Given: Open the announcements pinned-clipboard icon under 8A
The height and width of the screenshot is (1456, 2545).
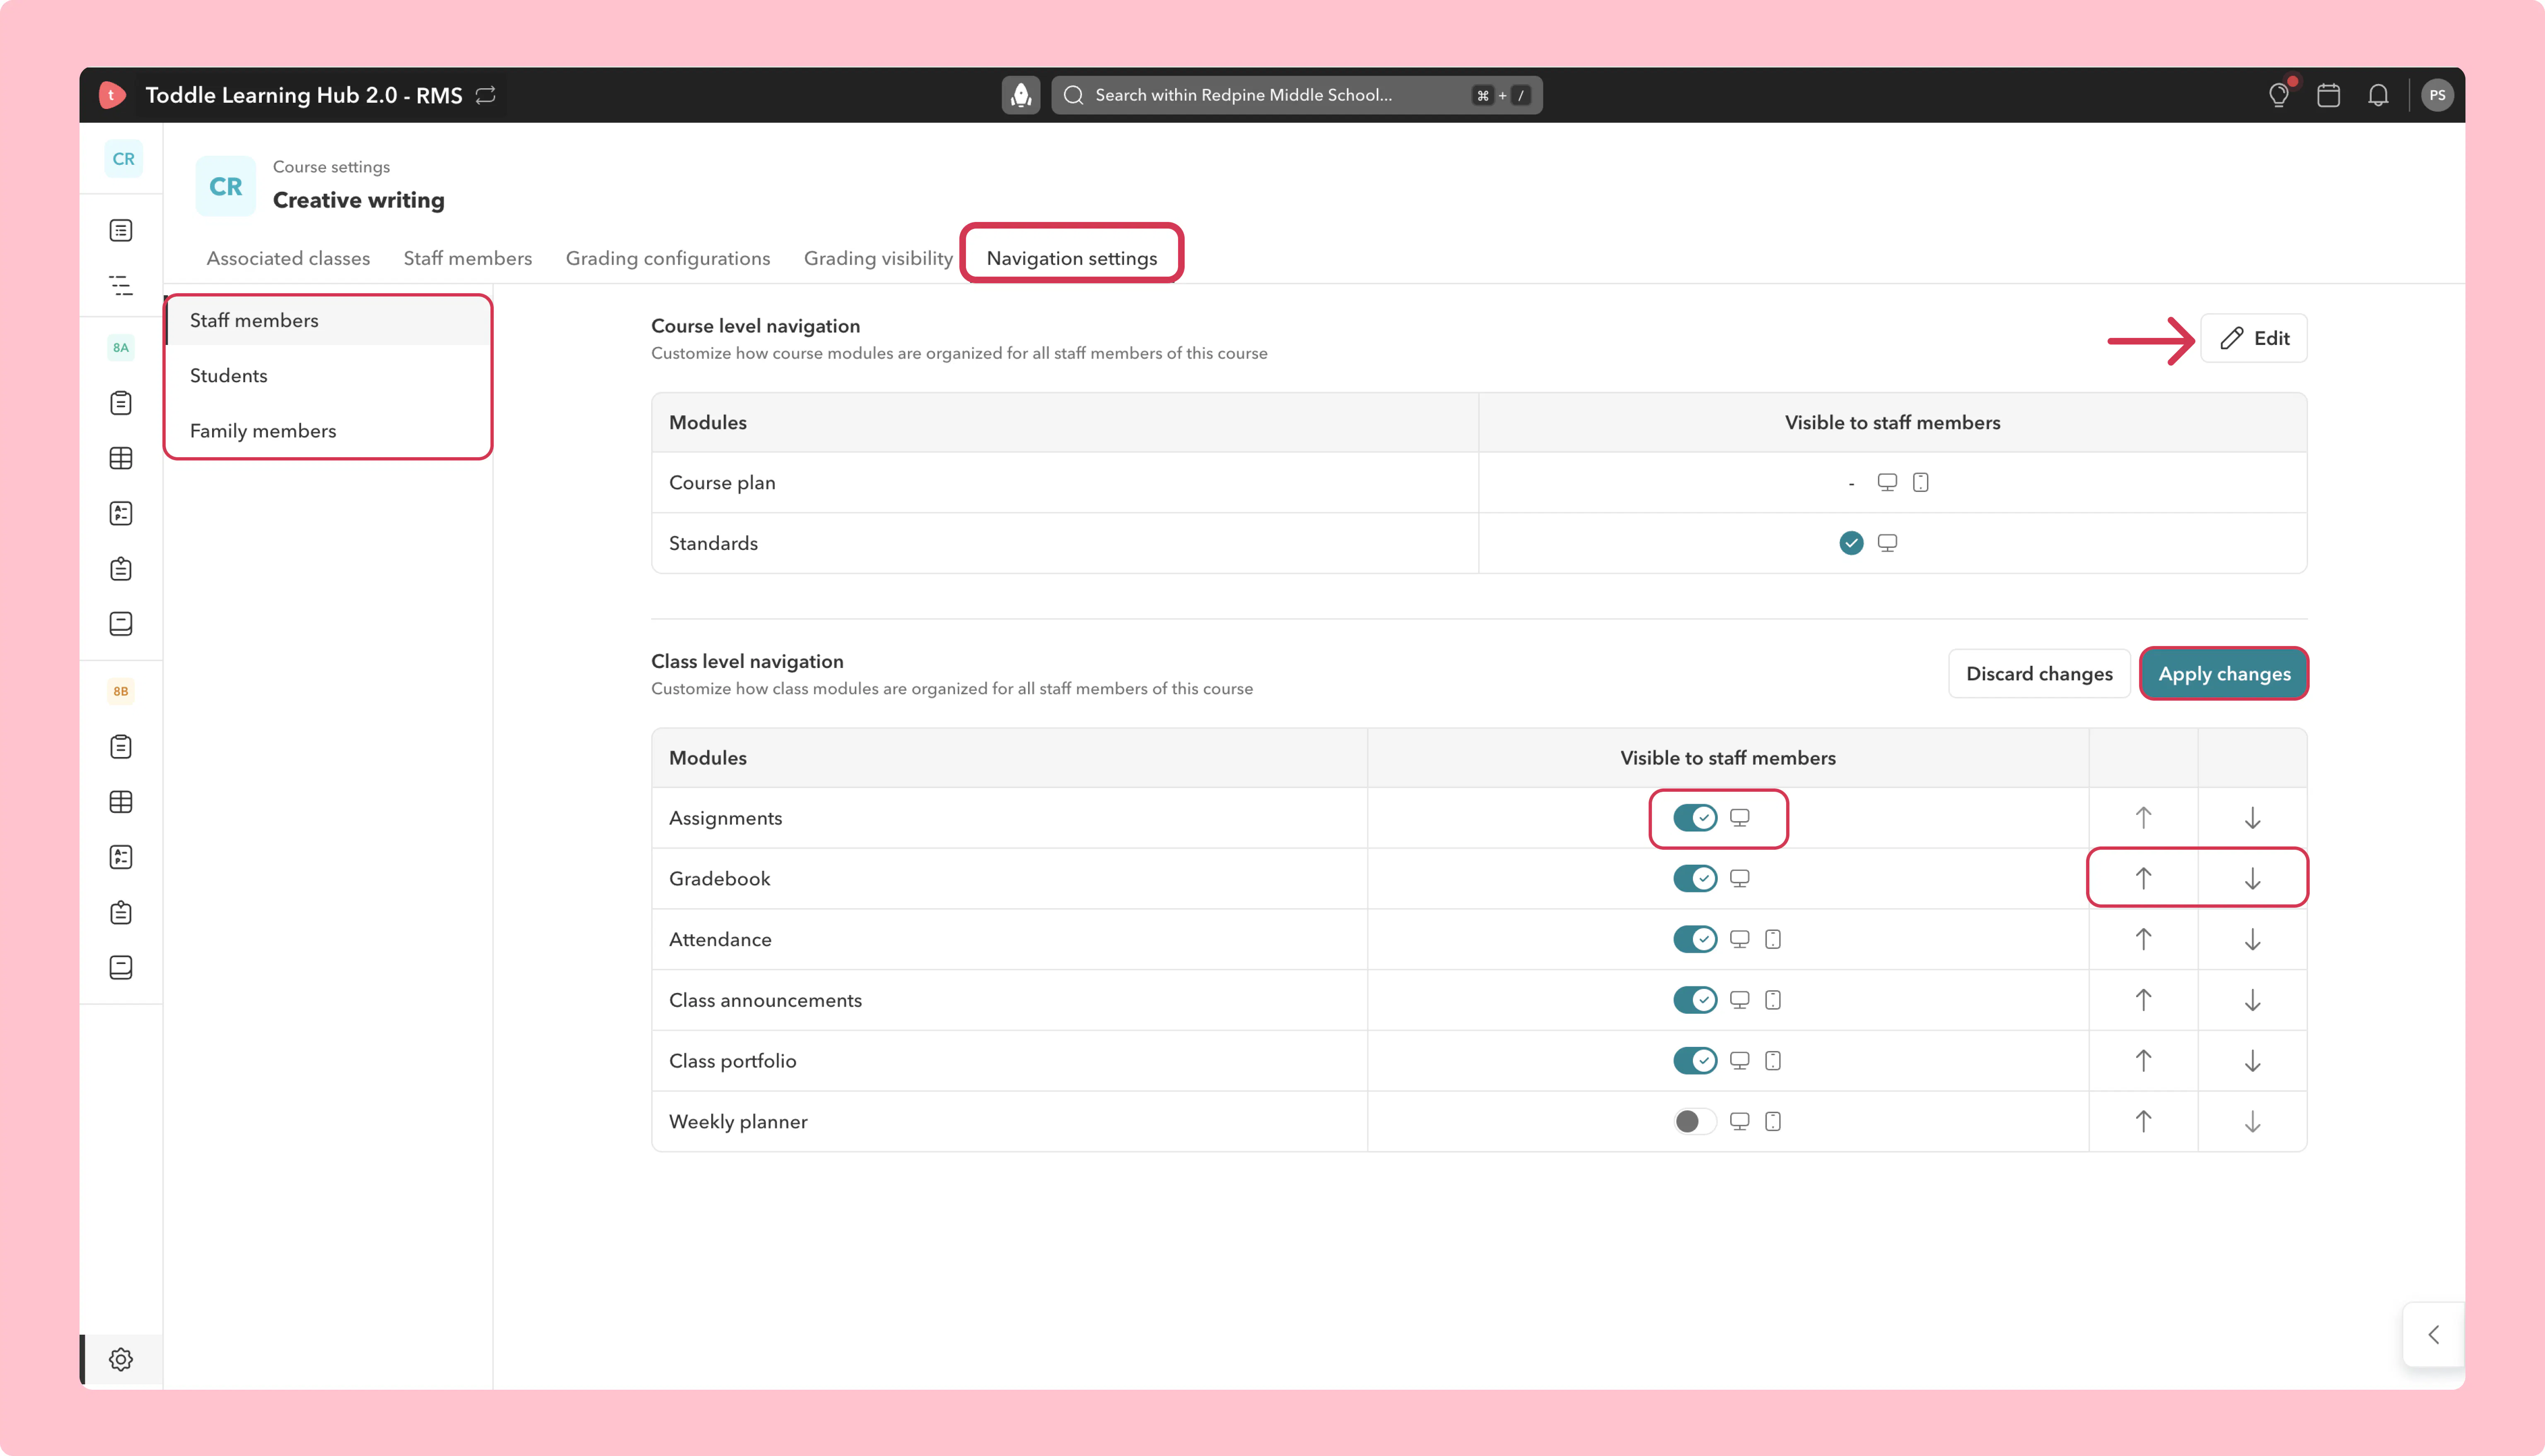Looking at the screenshot, I should tap(121, 569).
